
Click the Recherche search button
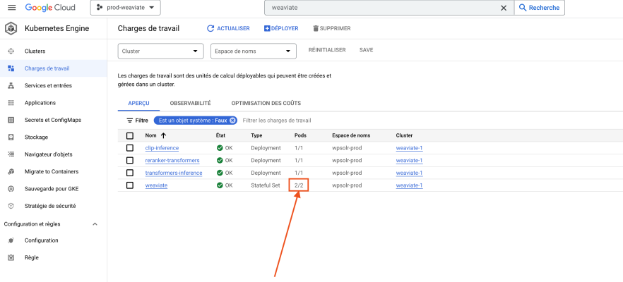(540, 8)
